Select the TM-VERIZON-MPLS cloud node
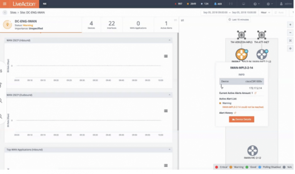 pos(241,35)
